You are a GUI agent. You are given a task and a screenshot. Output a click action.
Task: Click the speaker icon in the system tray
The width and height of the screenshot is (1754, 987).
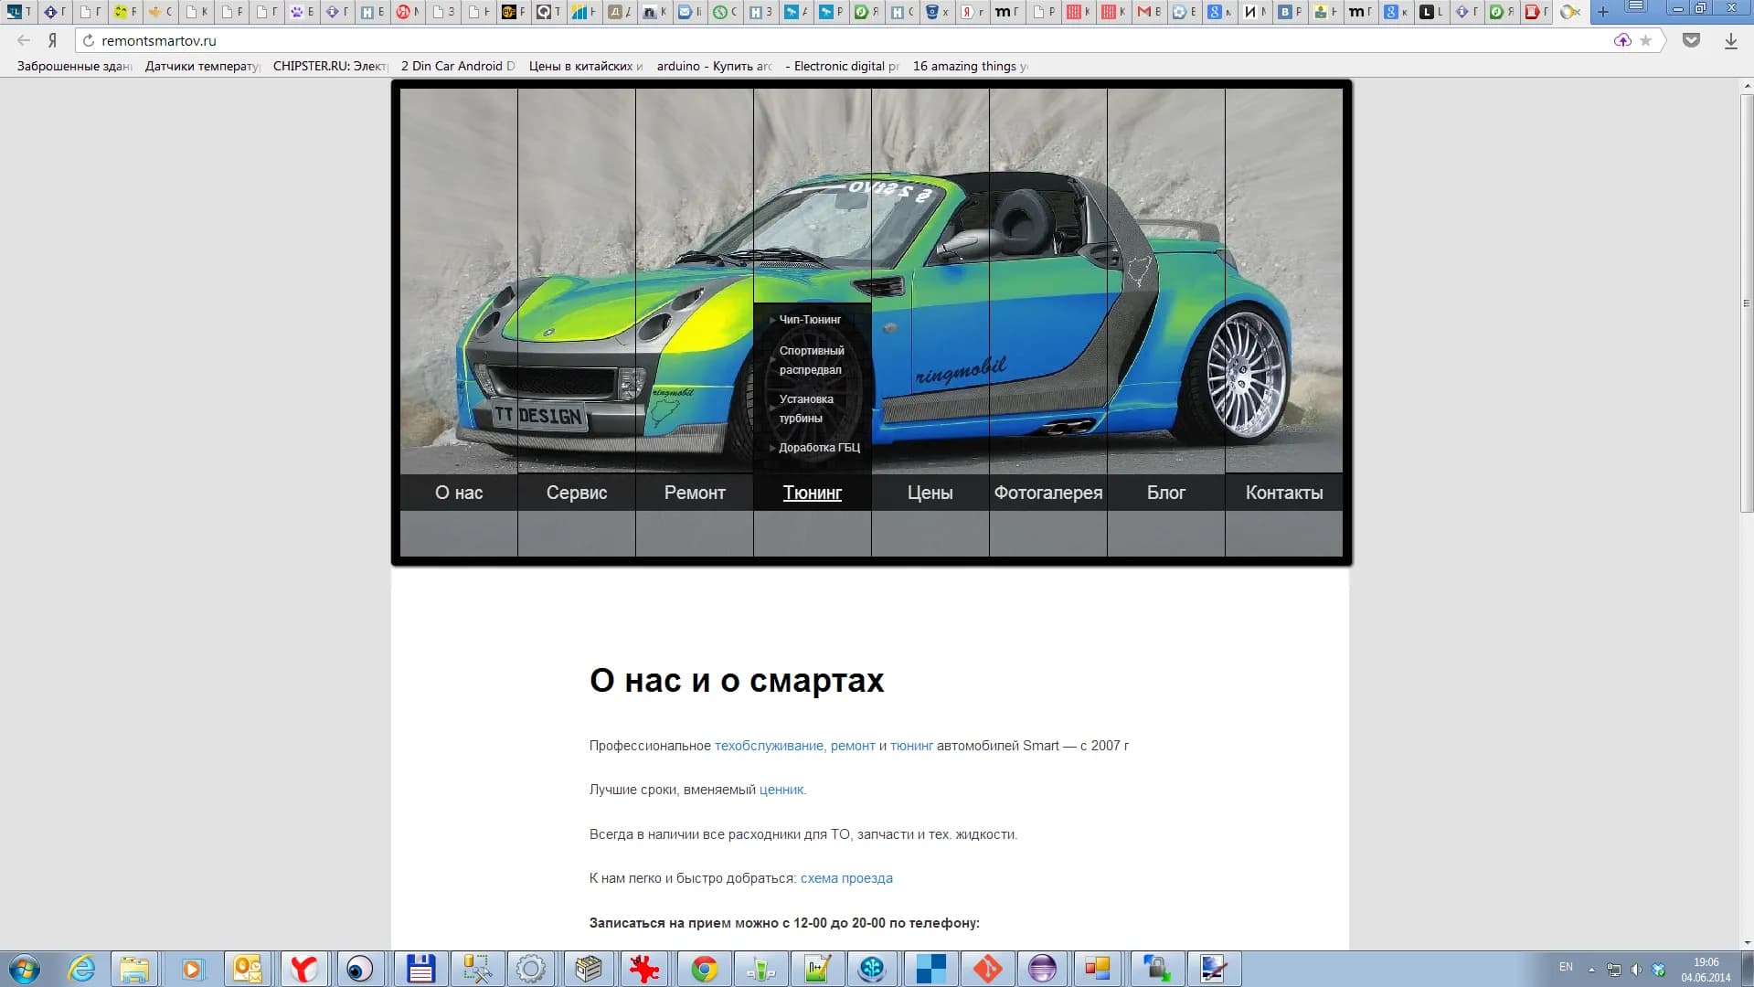(1636, 968)
